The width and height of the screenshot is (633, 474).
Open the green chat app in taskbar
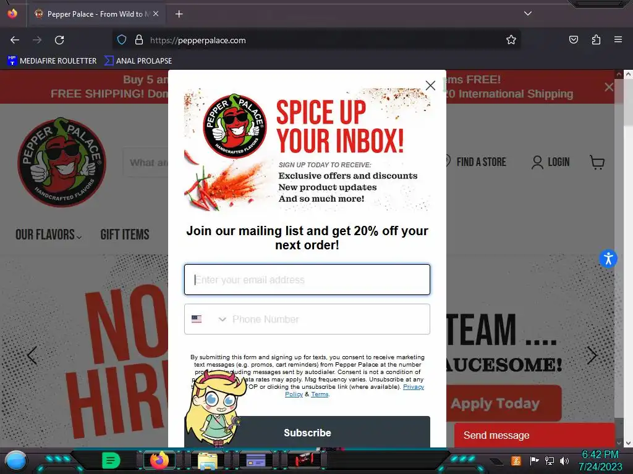111,460
